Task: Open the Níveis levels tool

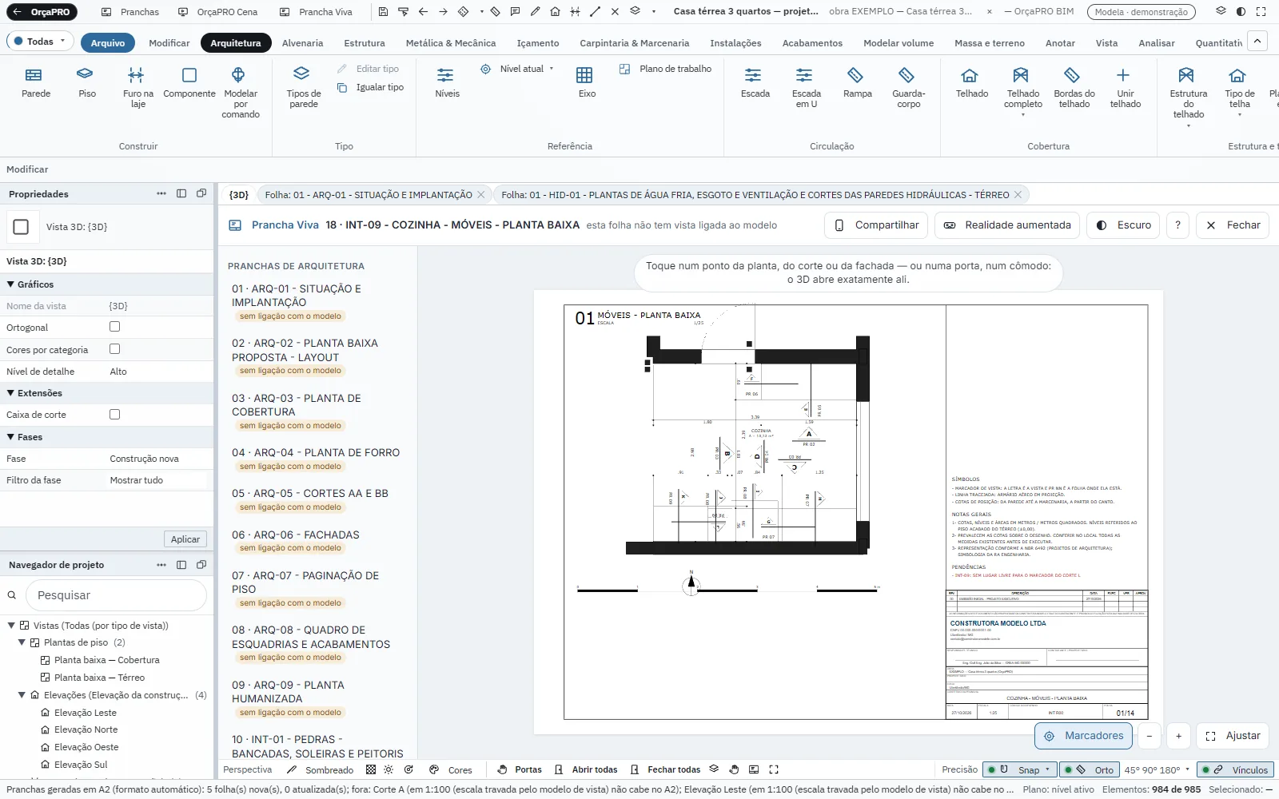Action: [447, 82]
